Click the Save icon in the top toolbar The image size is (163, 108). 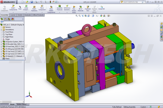32,2
